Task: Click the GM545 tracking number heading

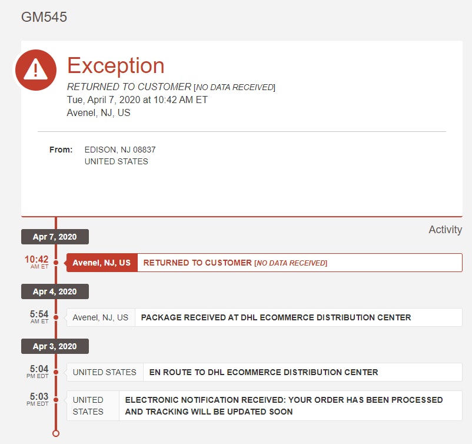Action: click(44, 17)
